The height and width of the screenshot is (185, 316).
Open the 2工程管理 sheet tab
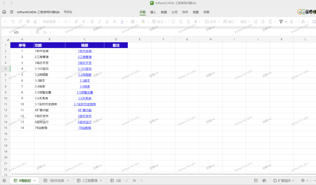point(90,181)
